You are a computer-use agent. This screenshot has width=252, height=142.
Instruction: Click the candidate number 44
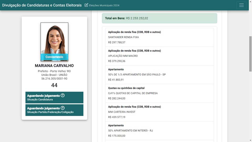coord(54,85)
